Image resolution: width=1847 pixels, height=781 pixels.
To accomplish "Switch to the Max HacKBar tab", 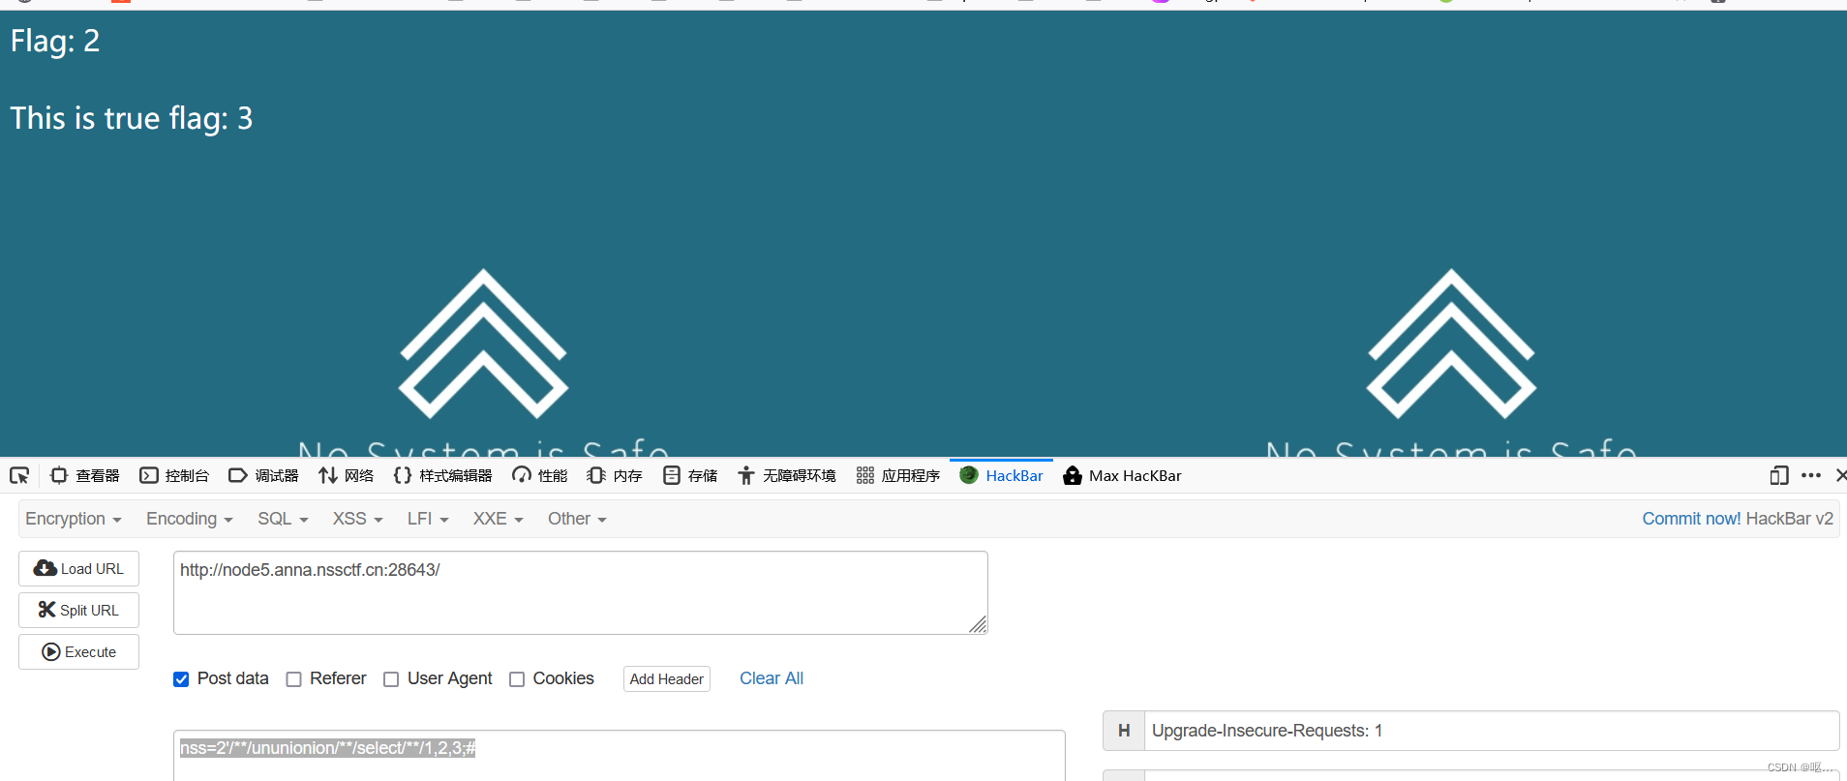I will [x=1123, y=475].
